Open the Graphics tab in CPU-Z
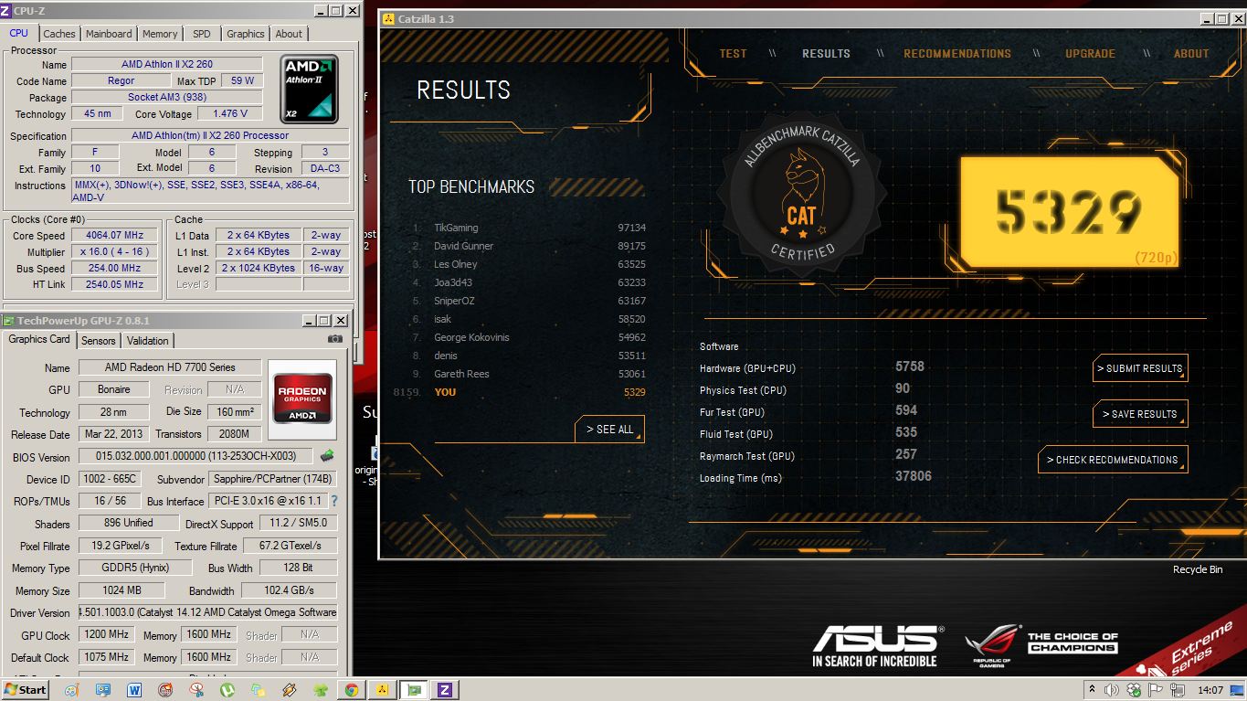This screenshot has height=701, width=1247. point(246,34)
